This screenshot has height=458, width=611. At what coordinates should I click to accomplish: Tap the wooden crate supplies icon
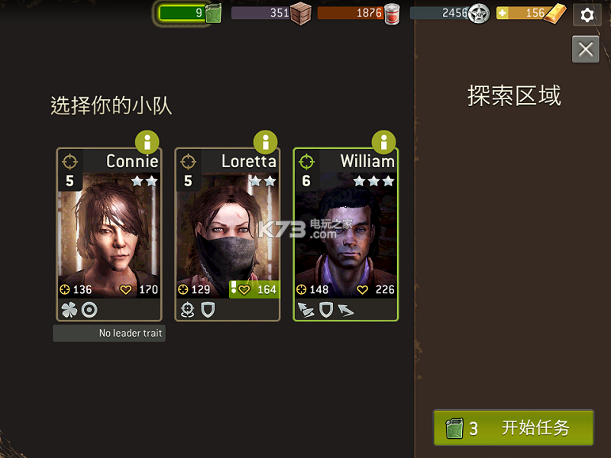tap(300, 14)
